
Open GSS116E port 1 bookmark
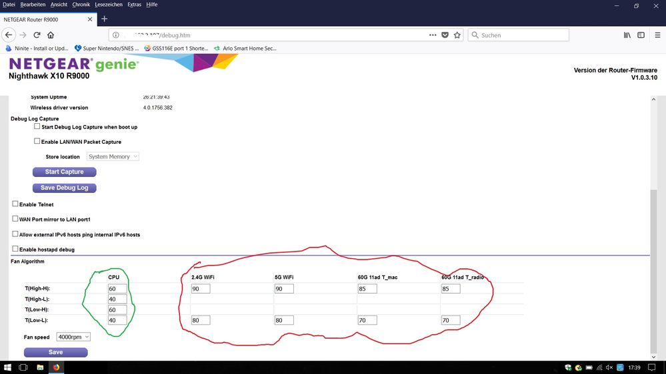pos(176,49)
